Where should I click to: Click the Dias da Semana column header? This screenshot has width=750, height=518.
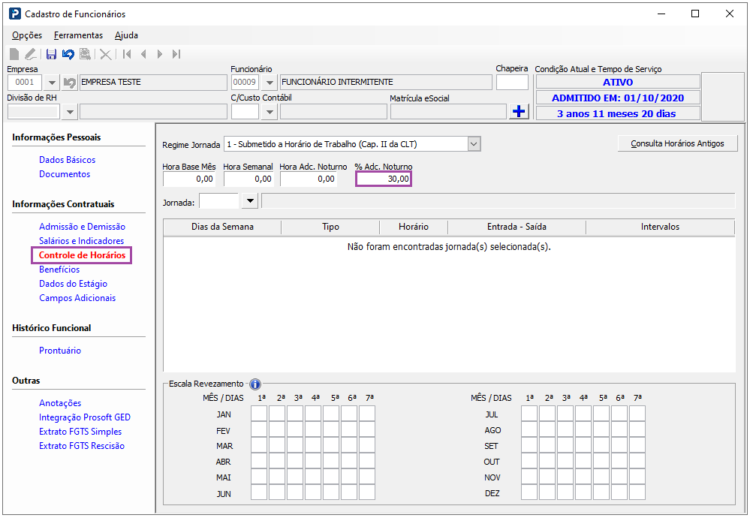point(222,227)
